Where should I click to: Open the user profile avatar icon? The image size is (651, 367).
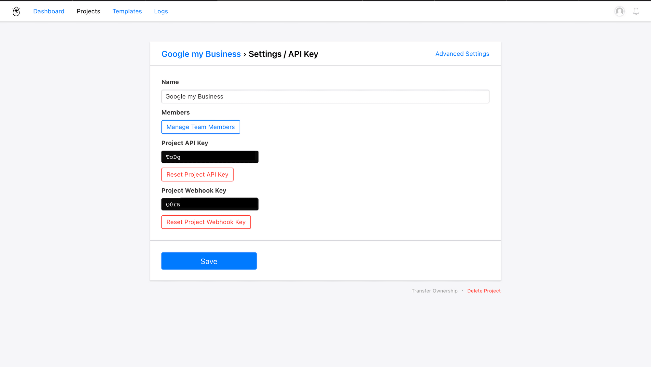pyautogui.click(x=619, y=11)
